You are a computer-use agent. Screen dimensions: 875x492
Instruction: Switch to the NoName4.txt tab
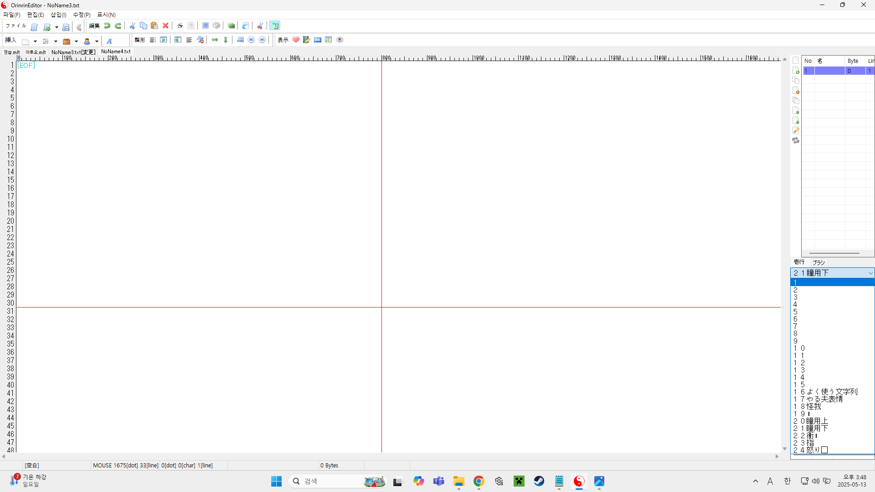click(116, 51)
